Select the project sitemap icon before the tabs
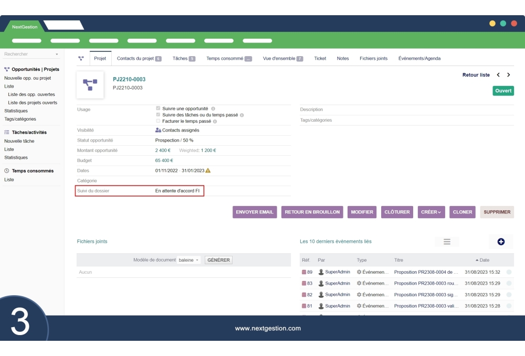The image size is (525, 356). (x=80, y=58)
